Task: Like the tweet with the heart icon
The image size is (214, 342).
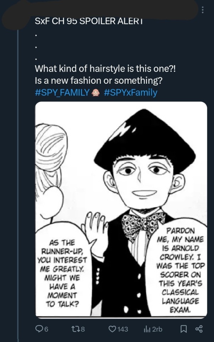Action: coord(112,330)
